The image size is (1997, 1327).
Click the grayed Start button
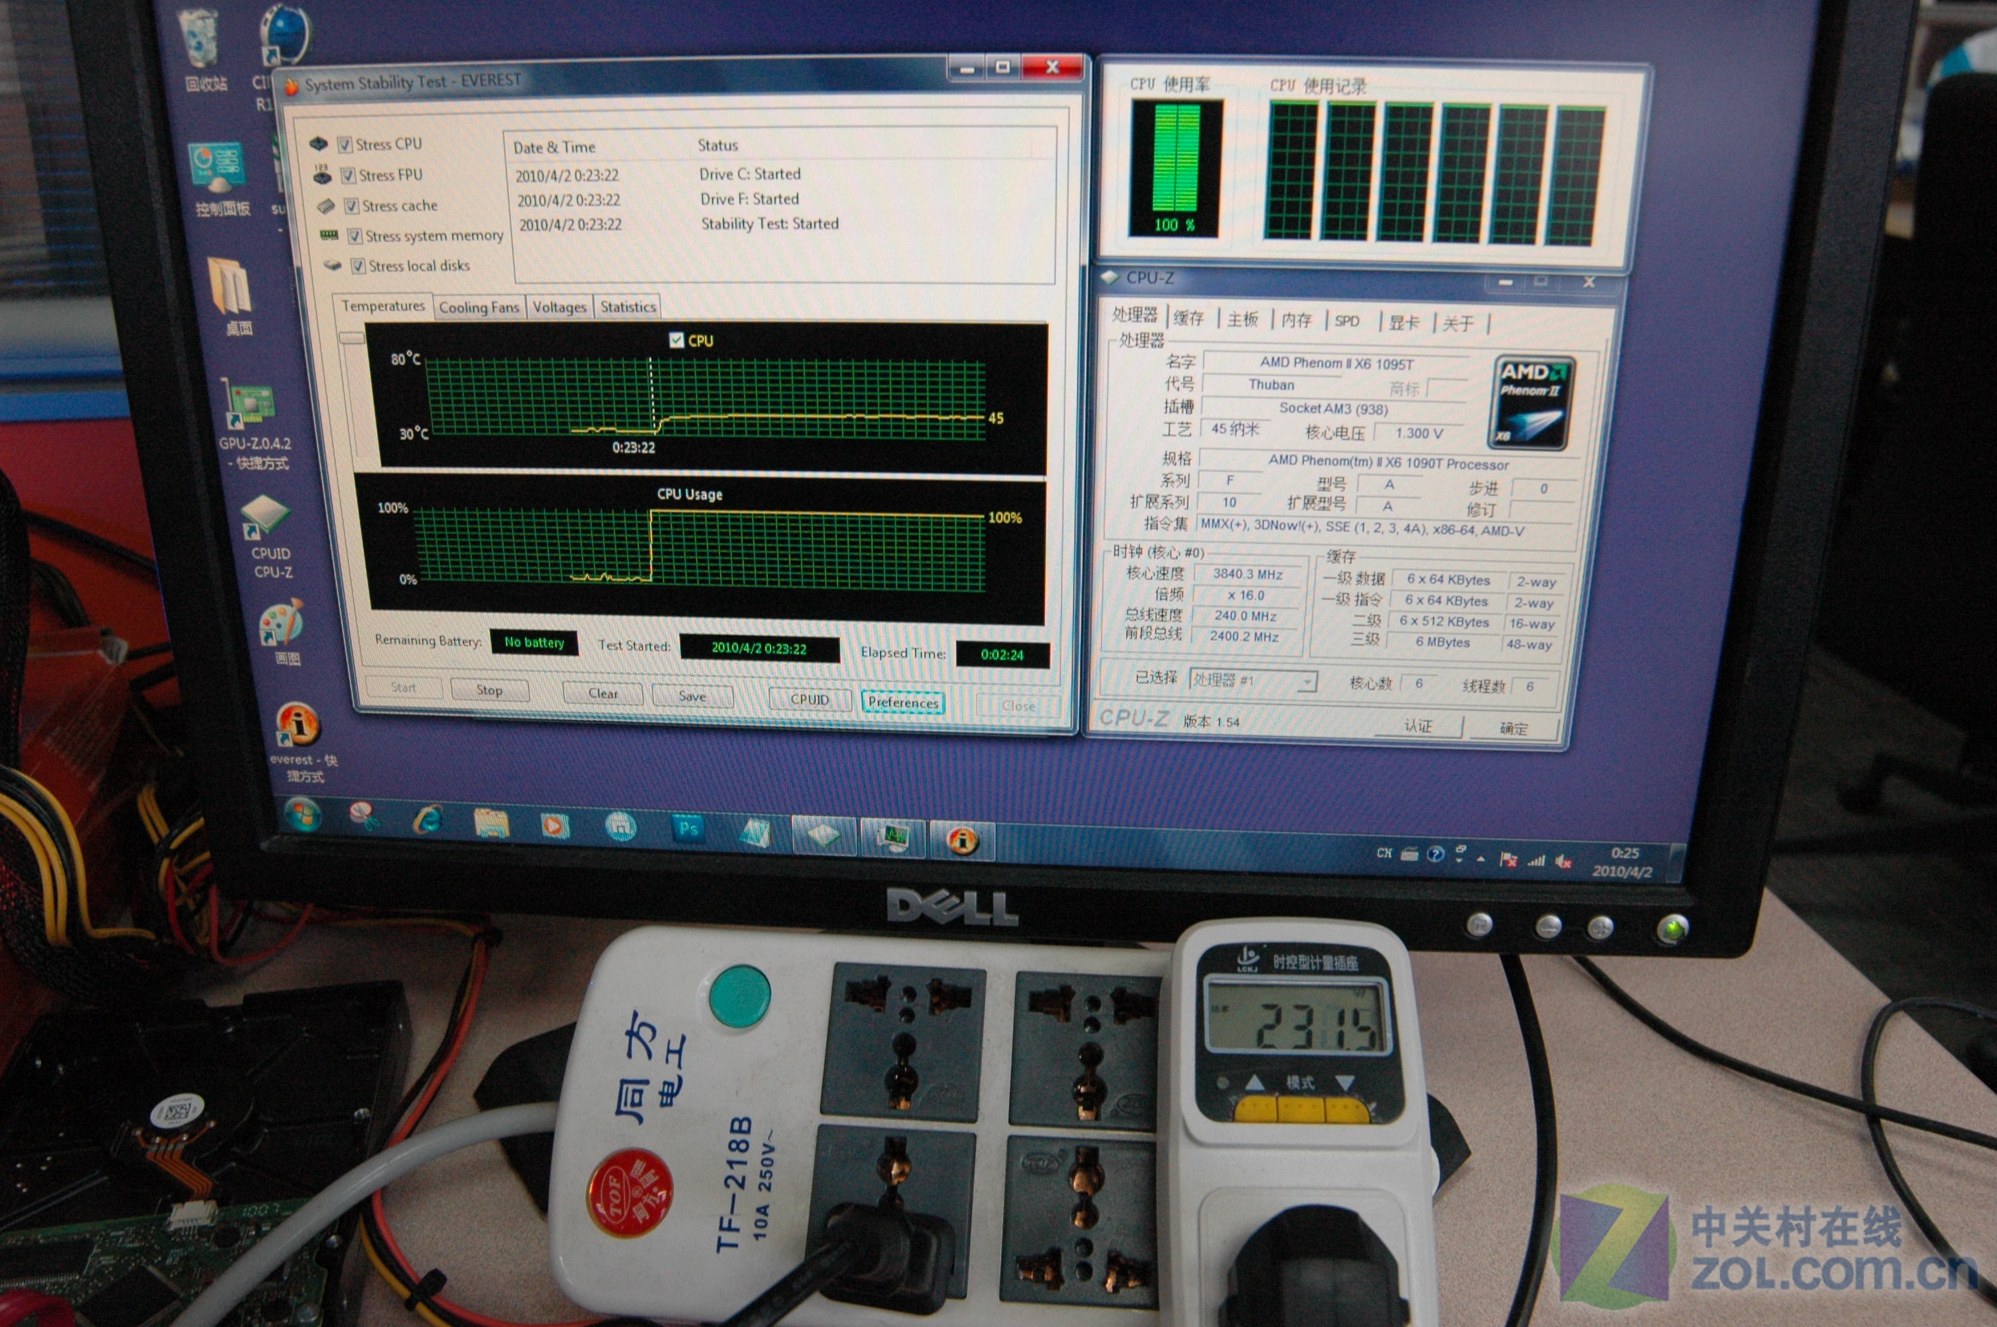tap(403, 687)
